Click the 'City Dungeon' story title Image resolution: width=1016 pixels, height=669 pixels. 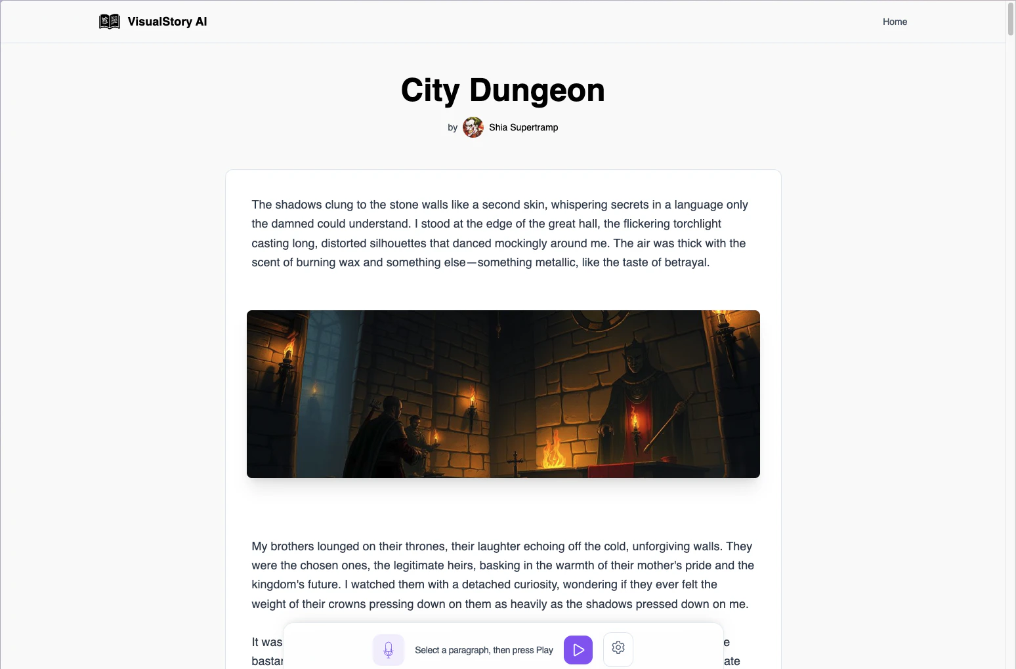click(503, 91)
